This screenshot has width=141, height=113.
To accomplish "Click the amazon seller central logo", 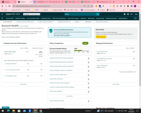I will [x=13, y=14].
